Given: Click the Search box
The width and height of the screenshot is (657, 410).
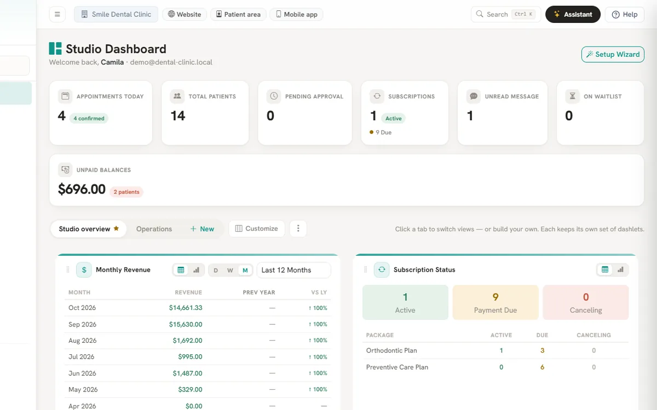Looking at the screenshot, I should pyautogui.click(x=506, y=14).
